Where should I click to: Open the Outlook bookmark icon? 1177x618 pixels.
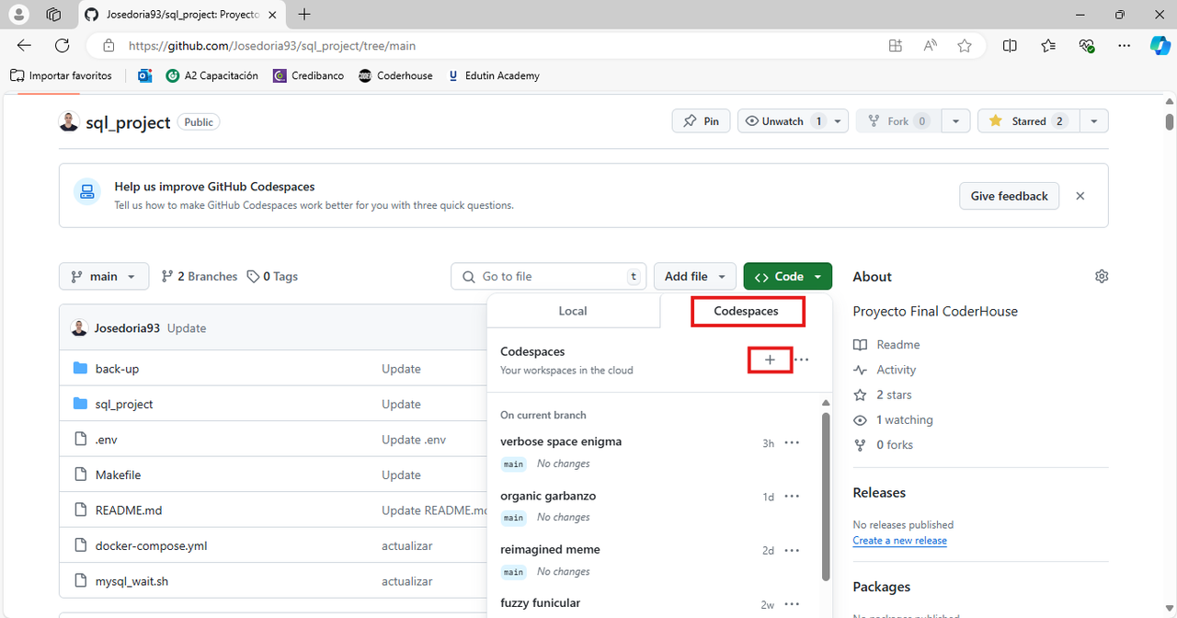[144, 75]
